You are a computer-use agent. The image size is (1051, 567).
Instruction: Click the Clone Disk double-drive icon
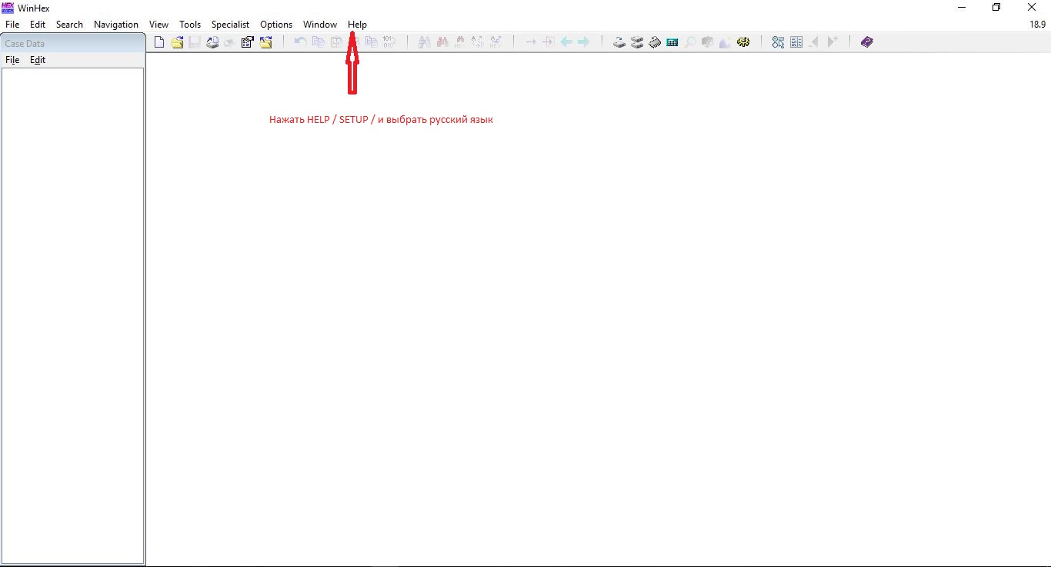click(637, 42)
